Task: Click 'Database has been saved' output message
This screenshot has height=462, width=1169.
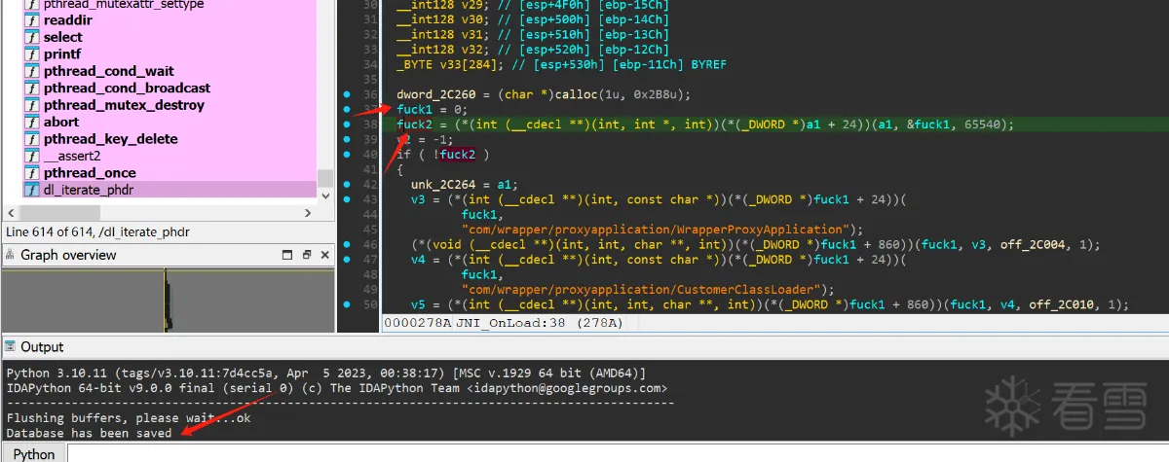Action: [90, 433]
